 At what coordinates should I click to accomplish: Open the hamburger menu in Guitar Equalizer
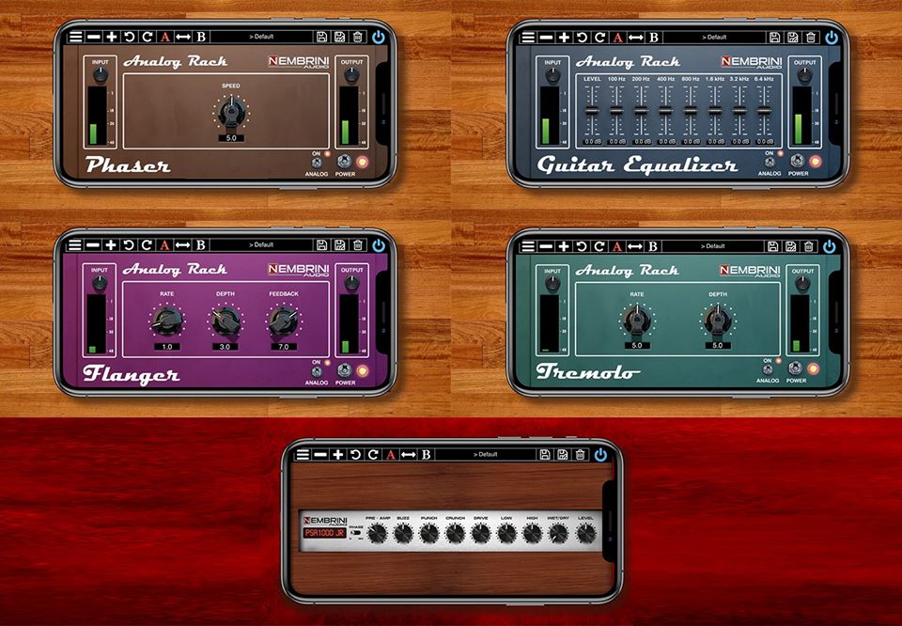[x=528, y=38]
